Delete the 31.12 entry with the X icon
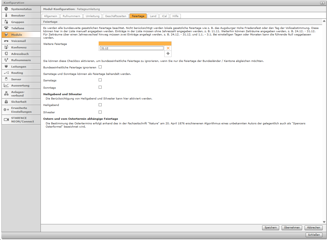 pyautogui.click(x=168, y=48)
